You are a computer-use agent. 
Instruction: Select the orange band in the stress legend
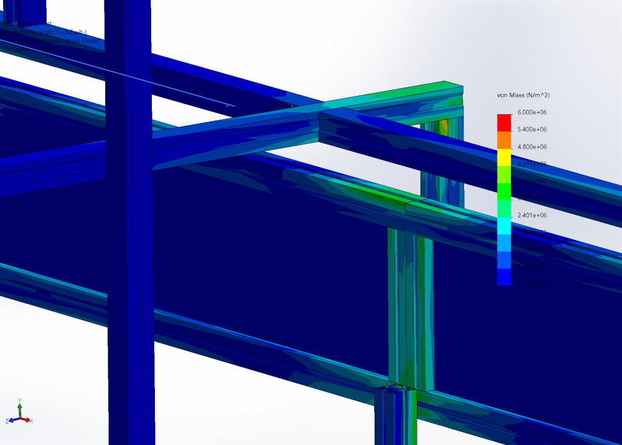tap(504, 140)
